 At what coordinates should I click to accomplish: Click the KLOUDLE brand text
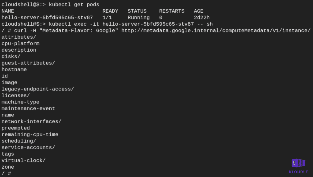(x=298, y=172)
